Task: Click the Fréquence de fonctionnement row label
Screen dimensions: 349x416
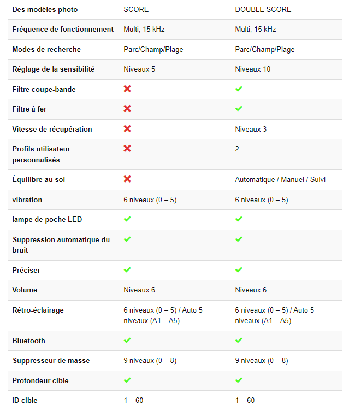Action: click(63, 30)
